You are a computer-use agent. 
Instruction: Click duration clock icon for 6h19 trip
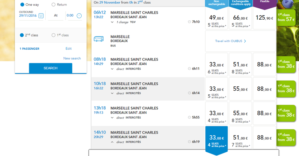(189, 142)
